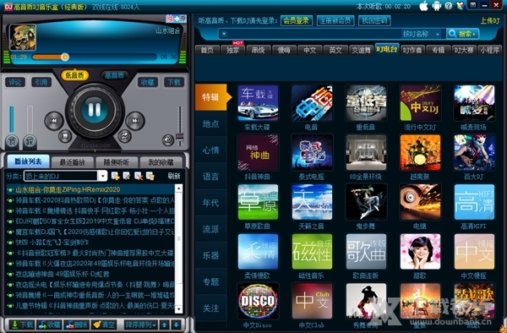Viewport: 507px width, 333px height.
Task: Open the 独家 tab with the HOT badge
Action: [232, 50]
